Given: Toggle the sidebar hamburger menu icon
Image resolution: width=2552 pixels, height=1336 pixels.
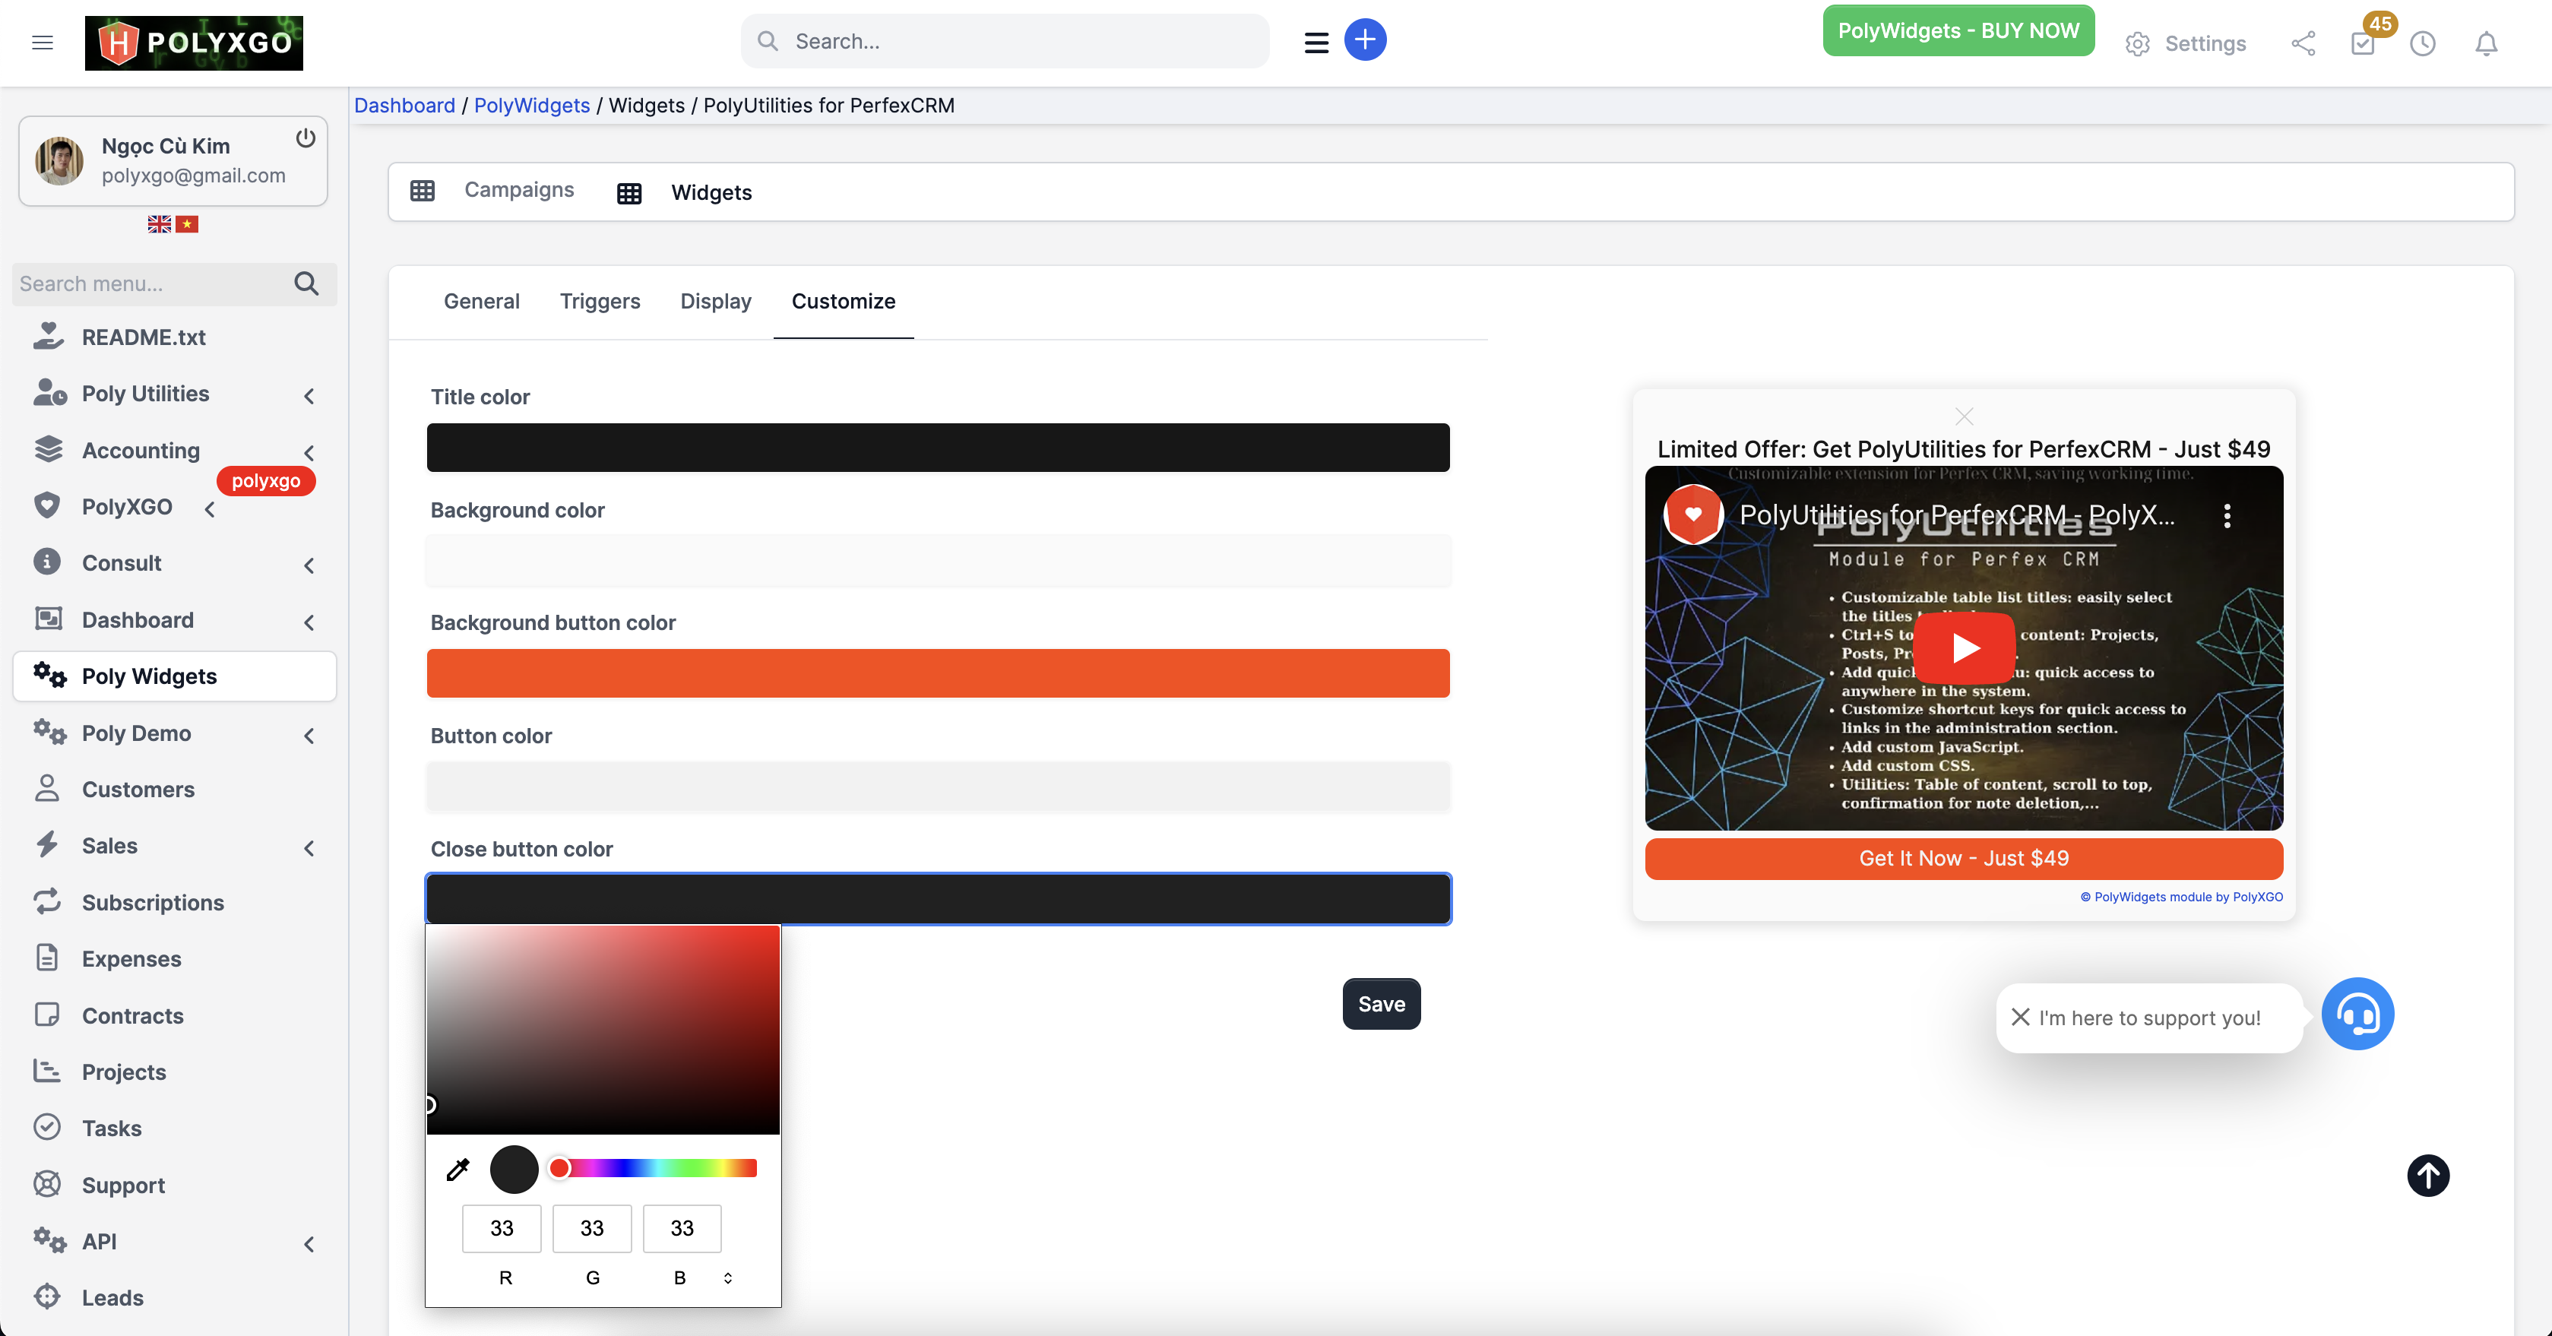Looking at the screenshot, I should 43,42.
